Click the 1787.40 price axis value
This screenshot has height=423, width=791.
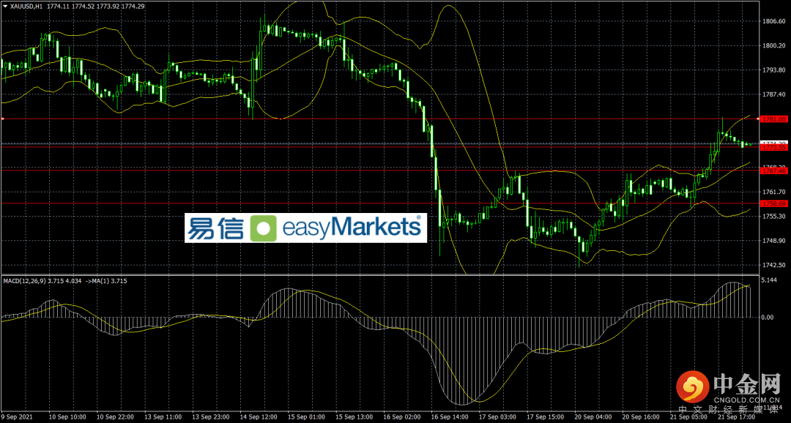[x=774, y=94]
